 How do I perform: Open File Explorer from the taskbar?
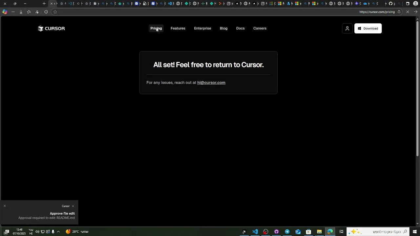319,232
